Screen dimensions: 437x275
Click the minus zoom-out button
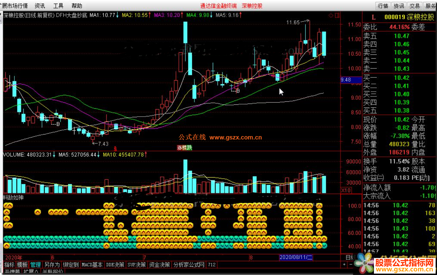pos(350,265)
